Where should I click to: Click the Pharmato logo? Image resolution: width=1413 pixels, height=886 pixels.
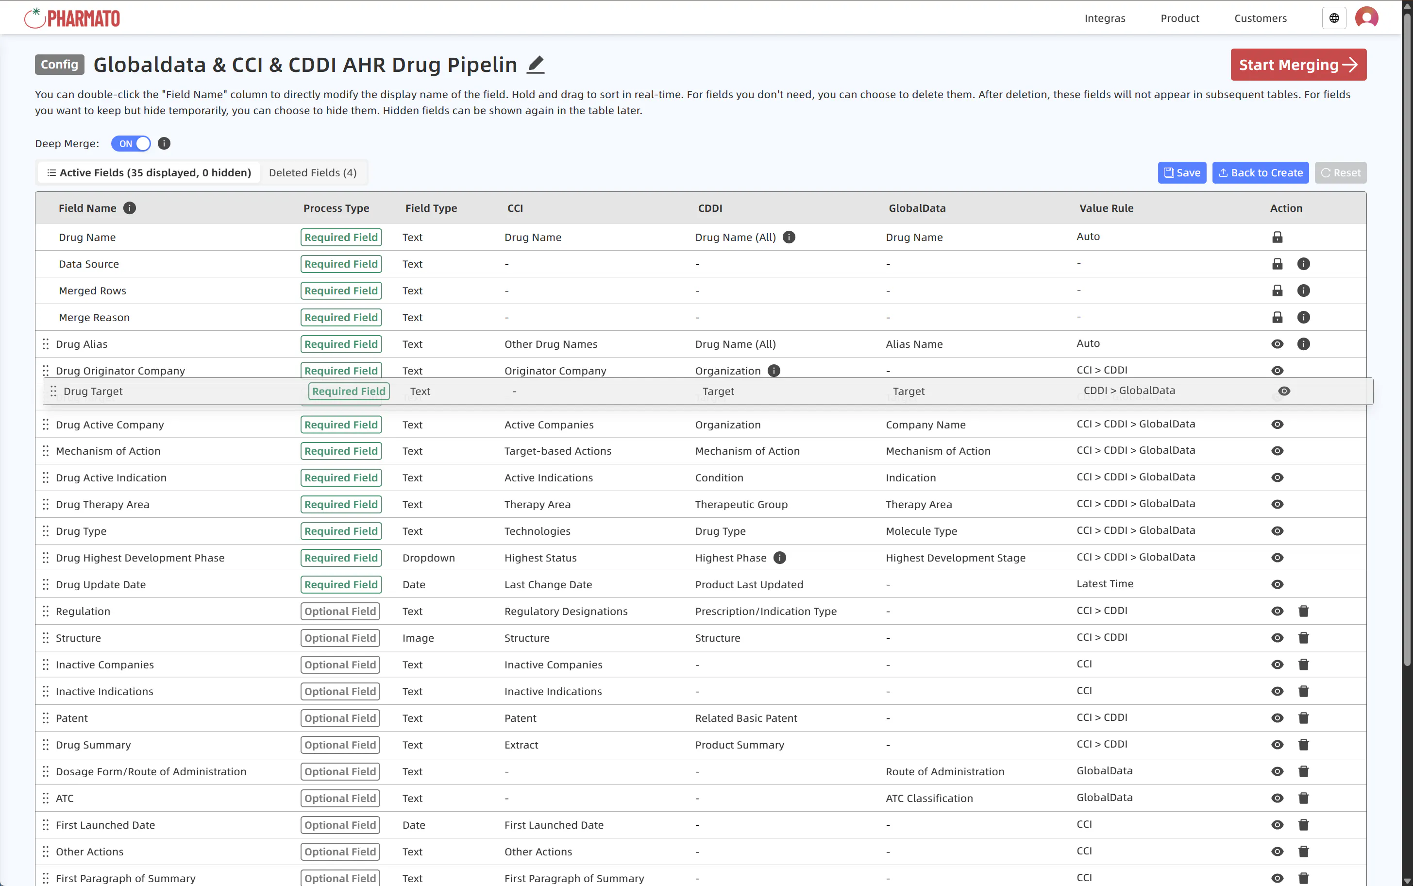click(72, 18)
